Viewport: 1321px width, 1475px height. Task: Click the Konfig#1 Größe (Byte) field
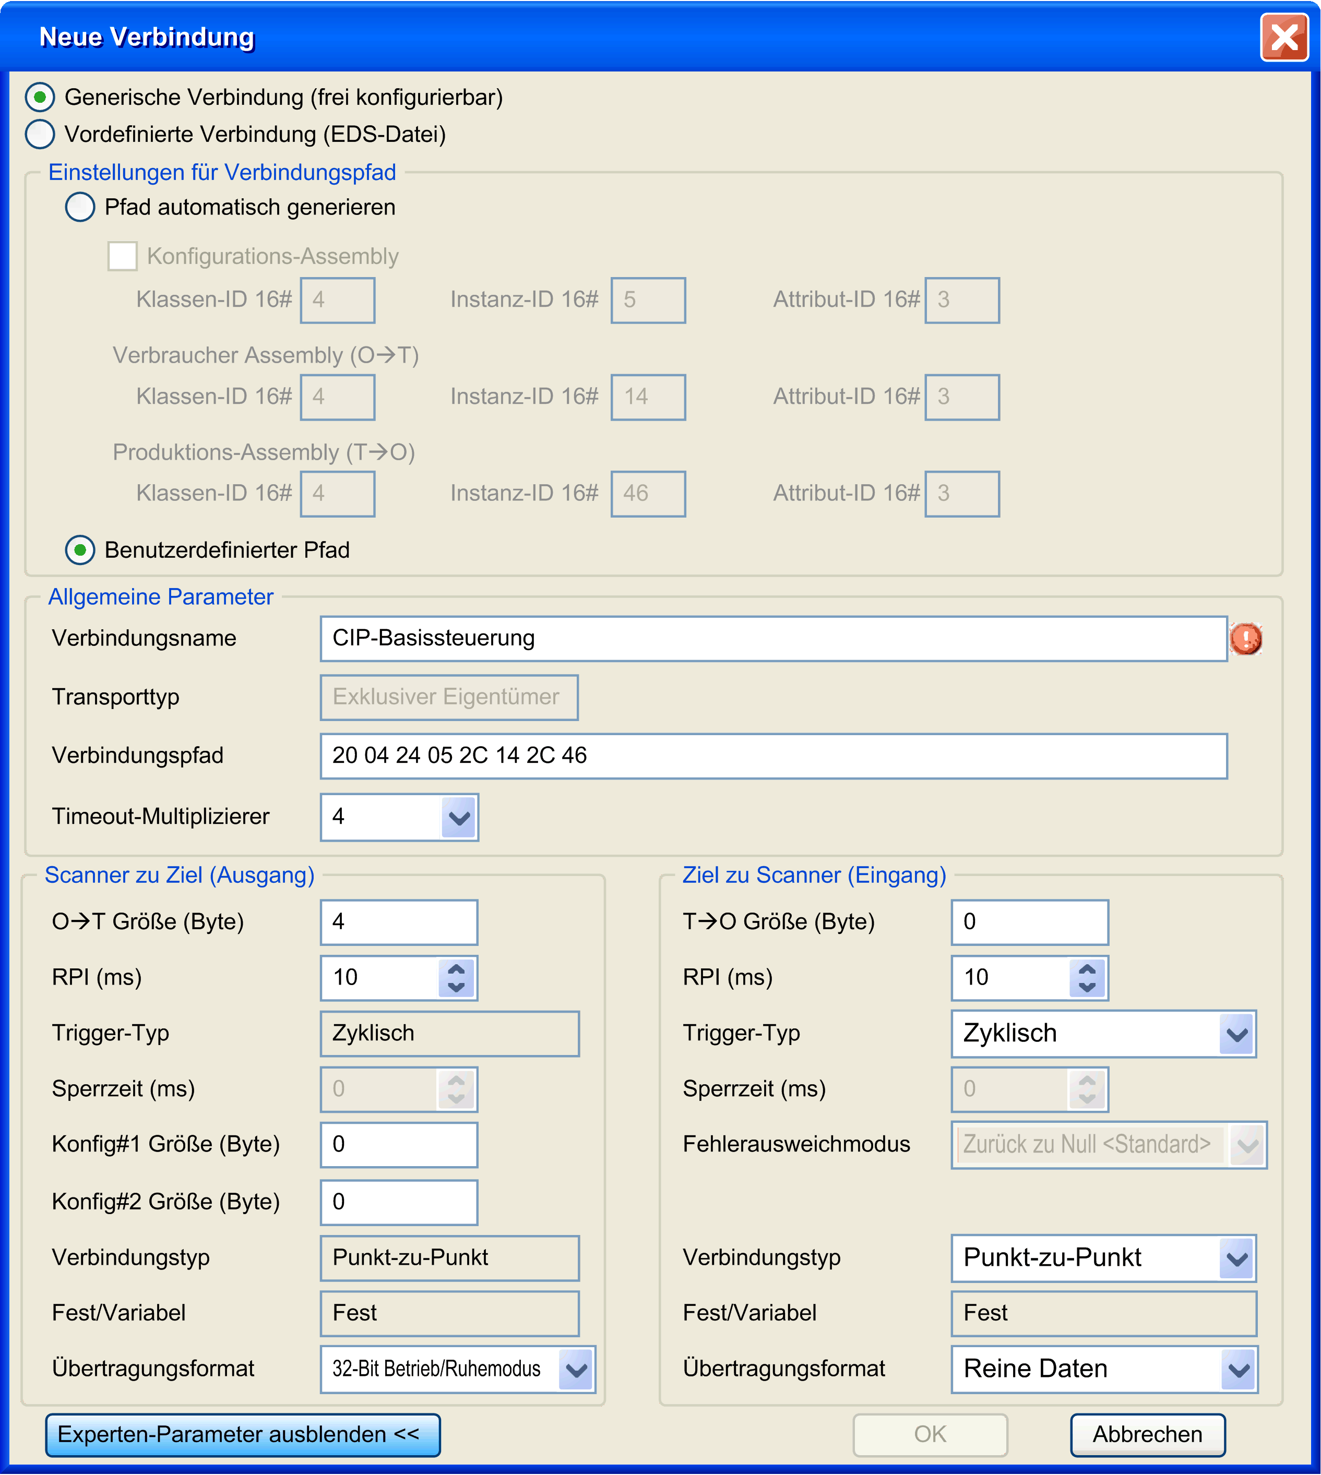[399, 1145]
